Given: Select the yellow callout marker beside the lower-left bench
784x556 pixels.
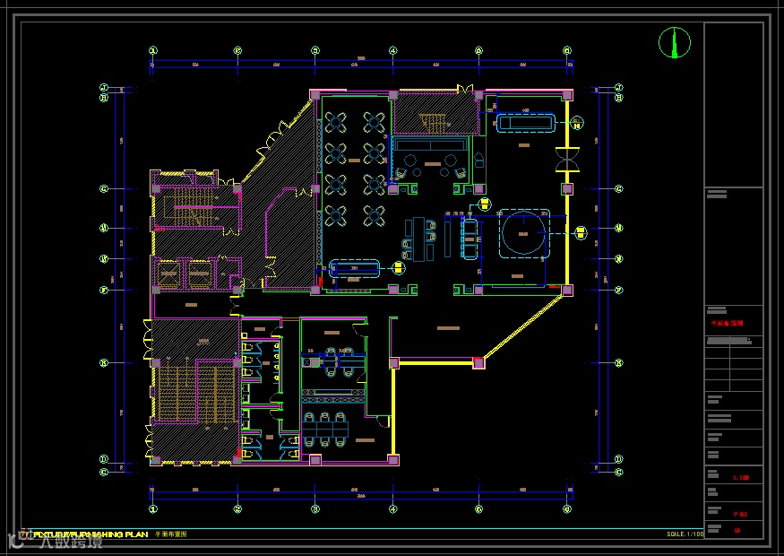Looking at the screenshot, I should [398, 268].
